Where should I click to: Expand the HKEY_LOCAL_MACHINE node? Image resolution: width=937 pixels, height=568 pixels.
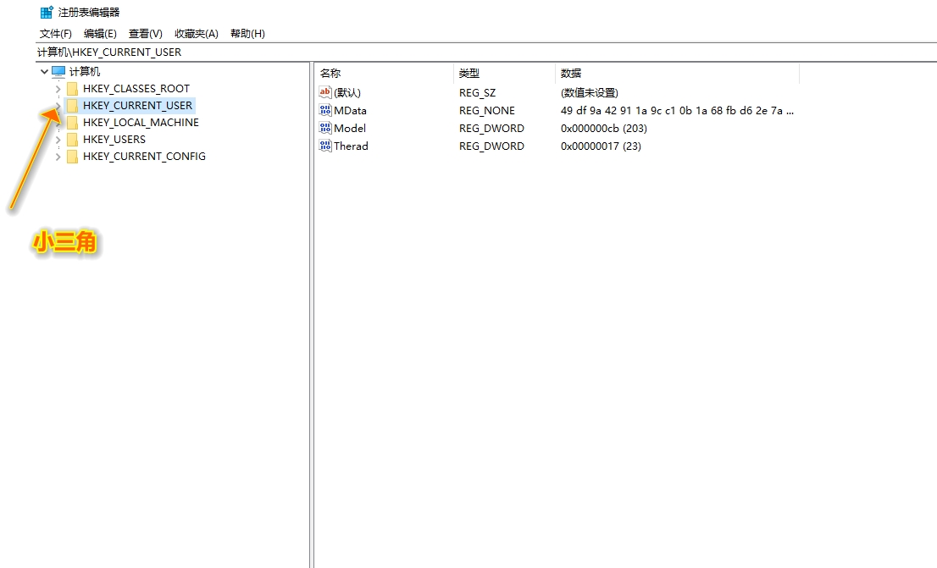[57, 122]
